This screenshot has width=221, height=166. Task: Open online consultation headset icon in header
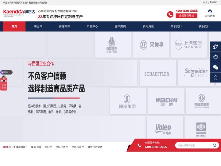click(x=210, y=11)
